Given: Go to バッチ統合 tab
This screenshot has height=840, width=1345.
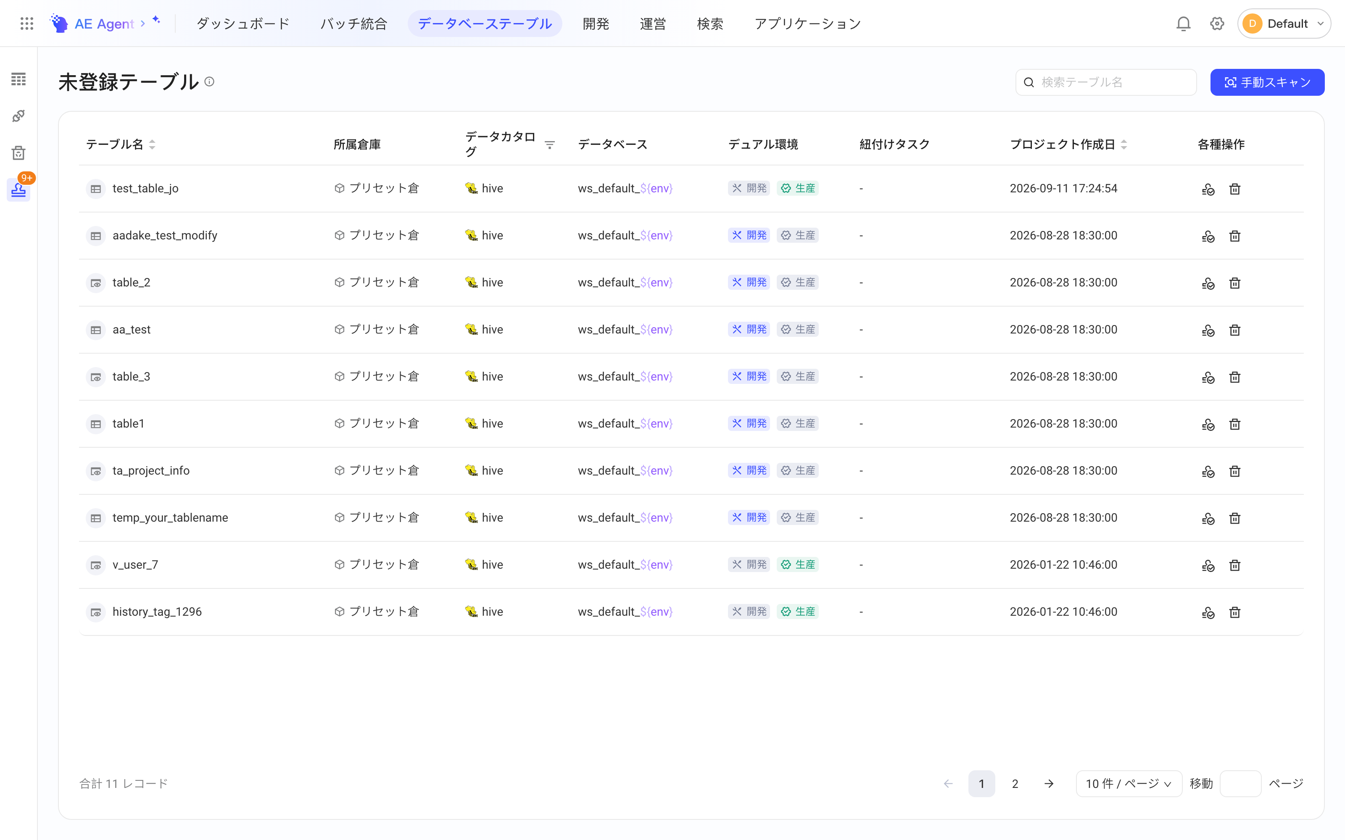Looking at the screenshot, I should click(x=353, y=24).
